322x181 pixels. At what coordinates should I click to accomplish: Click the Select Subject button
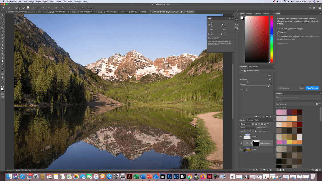coord(74,8)
